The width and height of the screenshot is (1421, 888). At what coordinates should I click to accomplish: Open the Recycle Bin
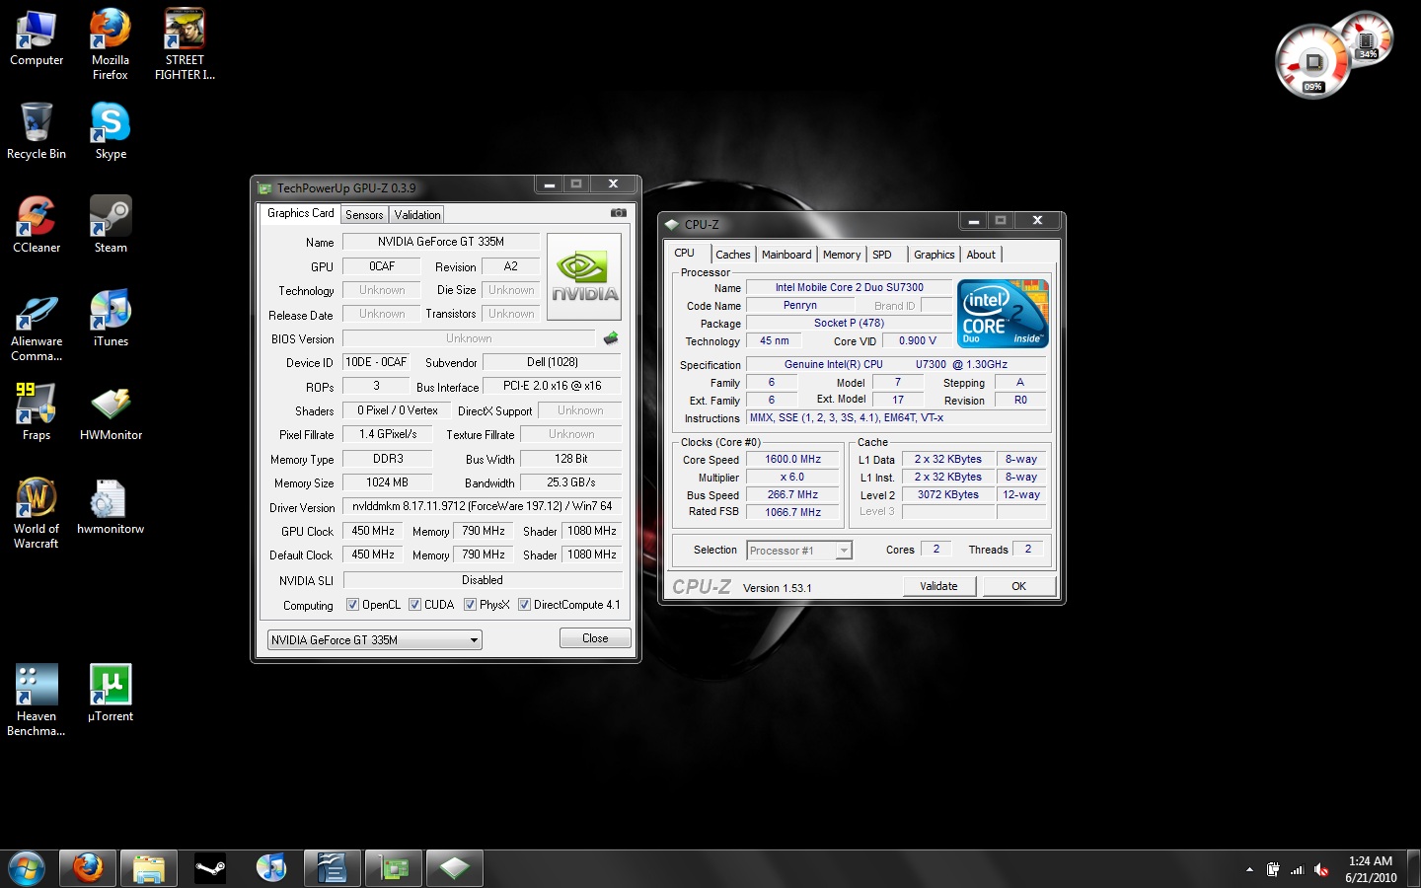pos(37,131)
